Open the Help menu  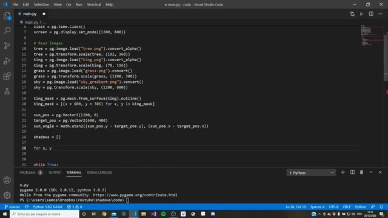tap(109, 4)
